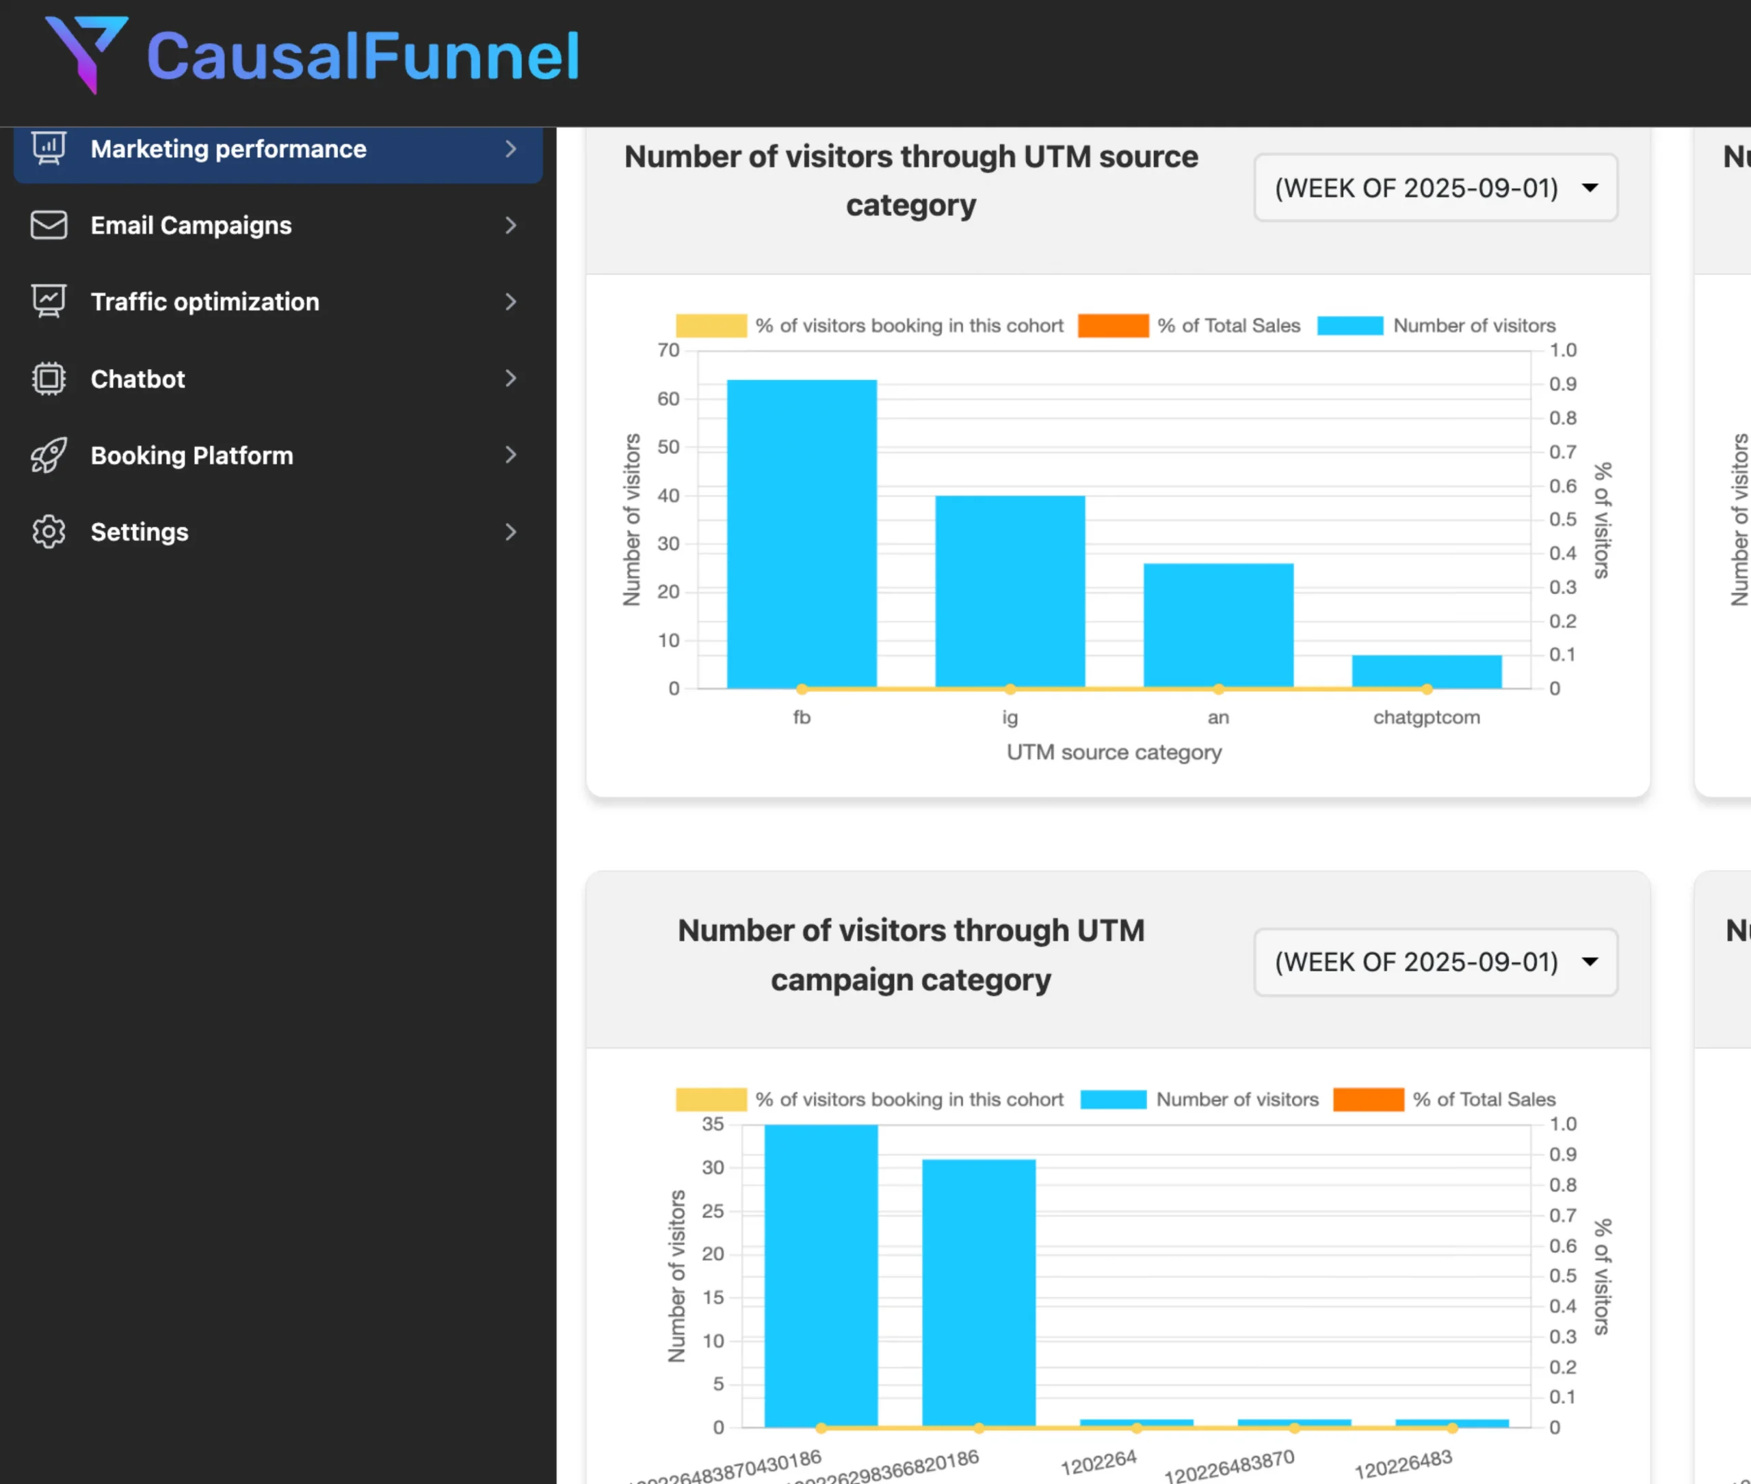Click the fb bar in source chart

802,535
